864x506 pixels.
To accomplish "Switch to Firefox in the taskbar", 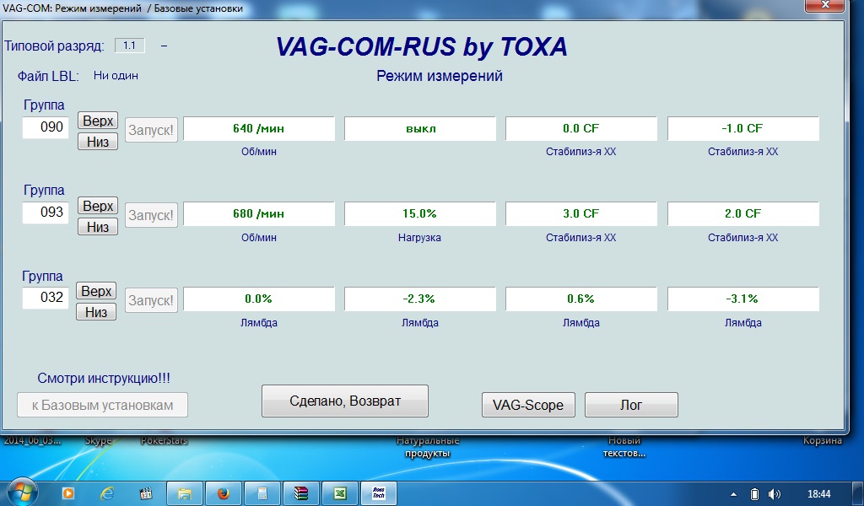I will point(223,493).
